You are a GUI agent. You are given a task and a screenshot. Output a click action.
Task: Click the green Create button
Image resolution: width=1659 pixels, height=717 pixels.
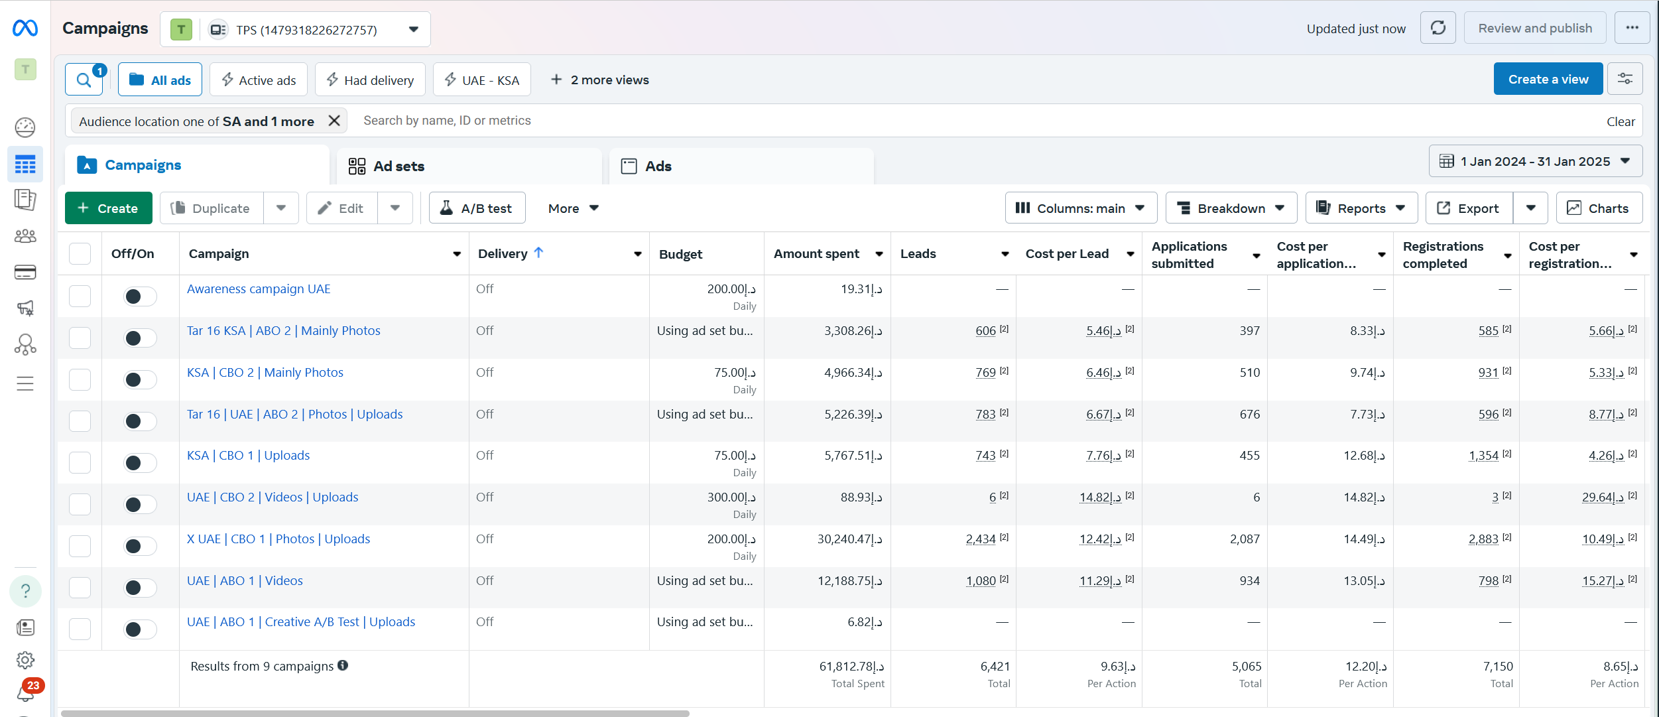pyautogui.click(x=109, y=208)
